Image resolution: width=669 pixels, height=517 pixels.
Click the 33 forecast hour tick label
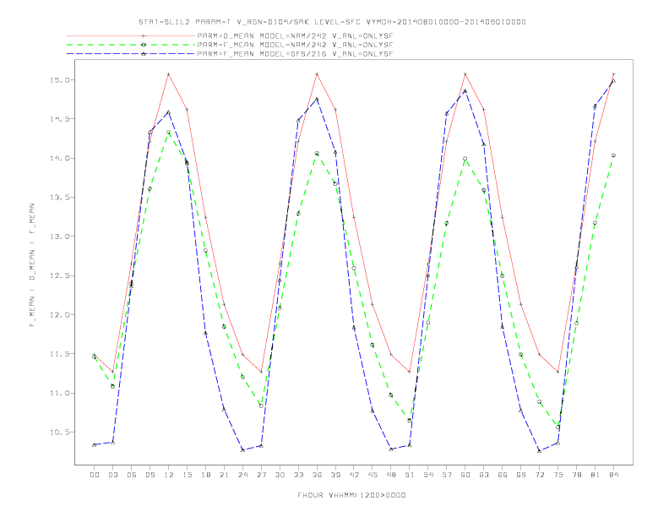click(x=298, y=475)
